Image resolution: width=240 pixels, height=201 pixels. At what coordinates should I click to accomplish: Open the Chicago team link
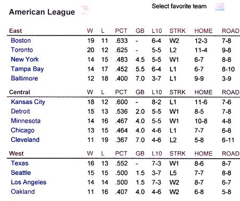(x=22, y=131)
